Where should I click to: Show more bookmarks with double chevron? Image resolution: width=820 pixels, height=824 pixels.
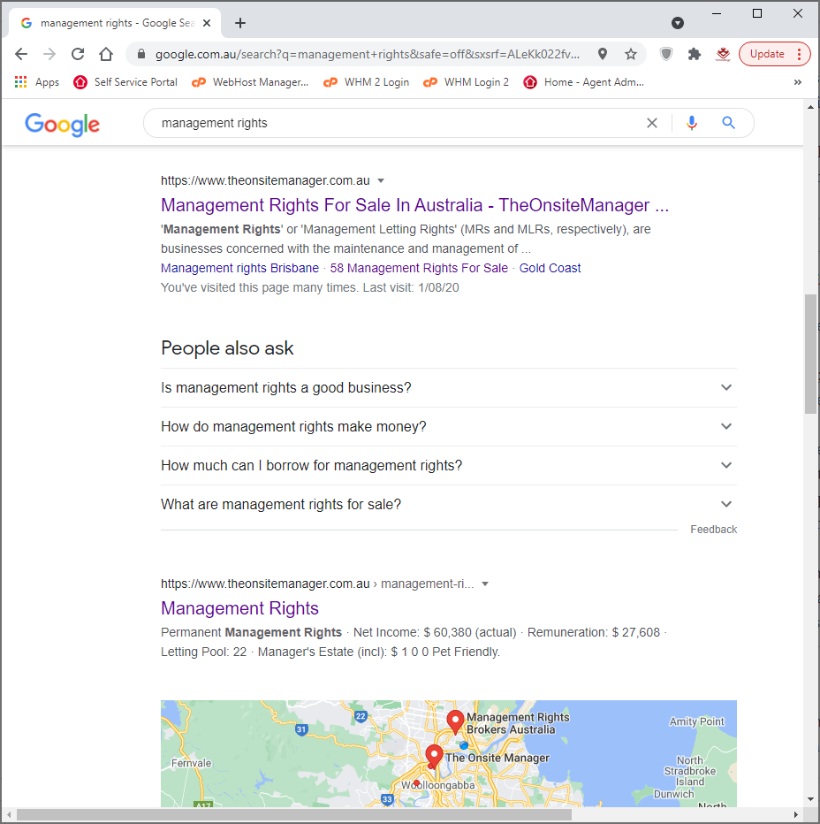[x=797, y=82]
